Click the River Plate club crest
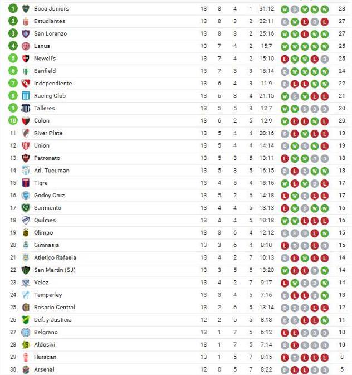 [26, 133]
